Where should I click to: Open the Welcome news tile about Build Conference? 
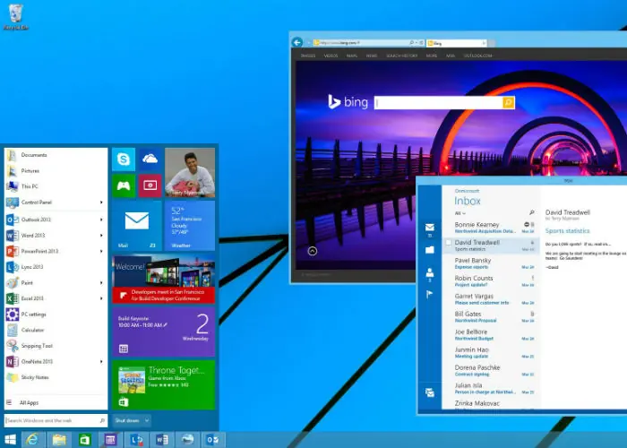pyautogui.click(x=164, y=279)
